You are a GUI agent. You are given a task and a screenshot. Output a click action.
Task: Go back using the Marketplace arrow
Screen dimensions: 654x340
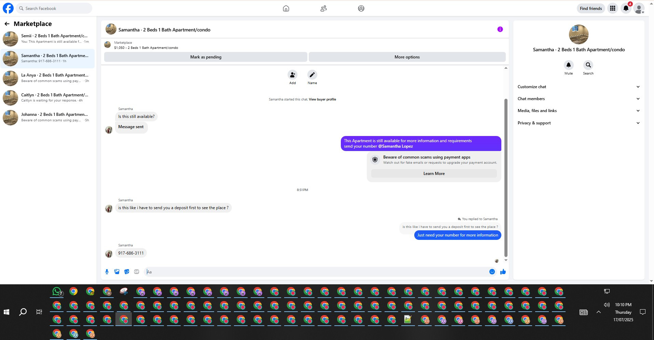[x=7, y=24]
